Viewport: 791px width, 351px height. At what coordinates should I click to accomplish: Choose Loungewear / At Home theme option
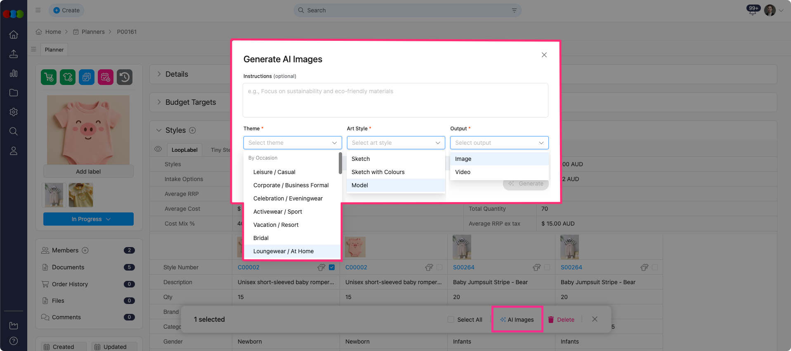pyautogui.click(x=283, y=251)
